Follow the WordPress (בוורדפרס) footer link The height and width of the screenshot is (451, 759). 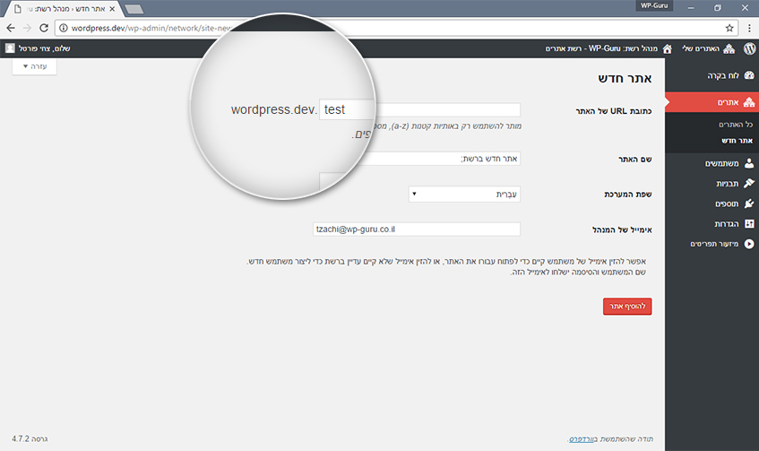[x=581, y=438]
